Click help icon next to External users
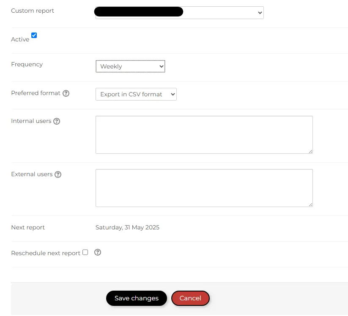The width and height of the screenshot is (348, 316). pos(58,174)
